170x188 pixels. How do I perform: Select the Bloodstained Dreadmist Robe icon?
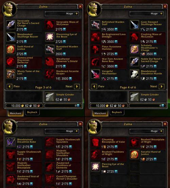pos(11,142)
